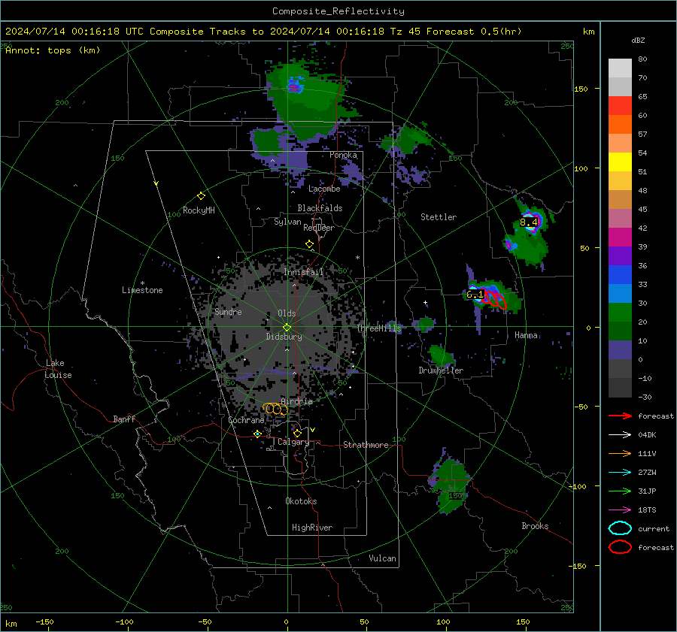Viewport: 677px width, 632px height.
Task: Click the green 31JP arrow legend icon
Action: pyautogui.click(x=620, y=491)
